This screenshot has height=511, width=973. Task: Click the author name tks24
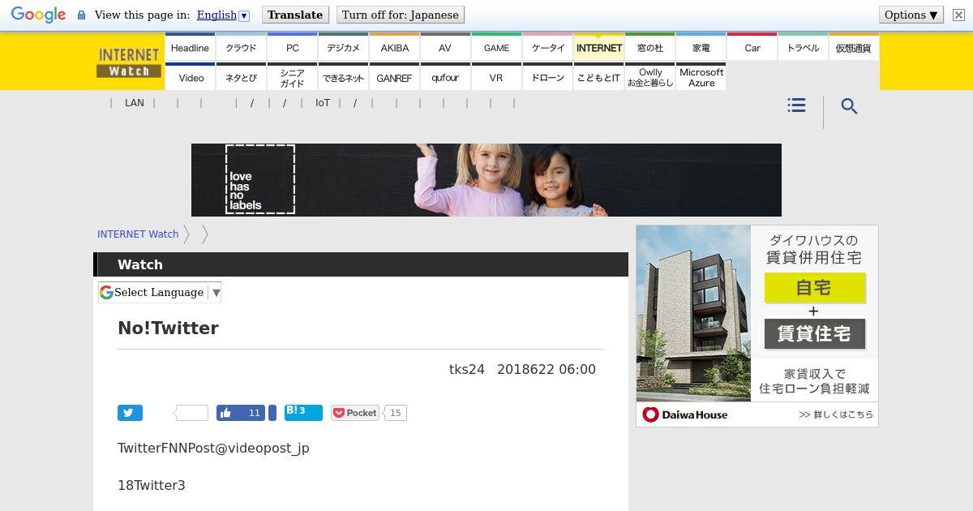467,369
